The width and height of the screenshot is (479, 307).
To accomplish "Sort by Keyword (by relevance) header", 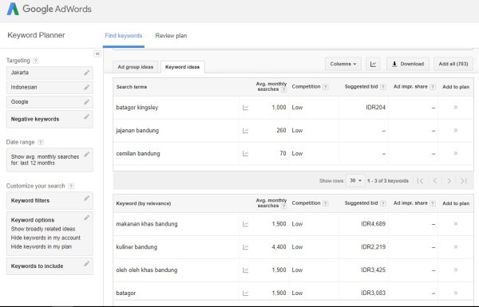I will [x=143, y=203].
